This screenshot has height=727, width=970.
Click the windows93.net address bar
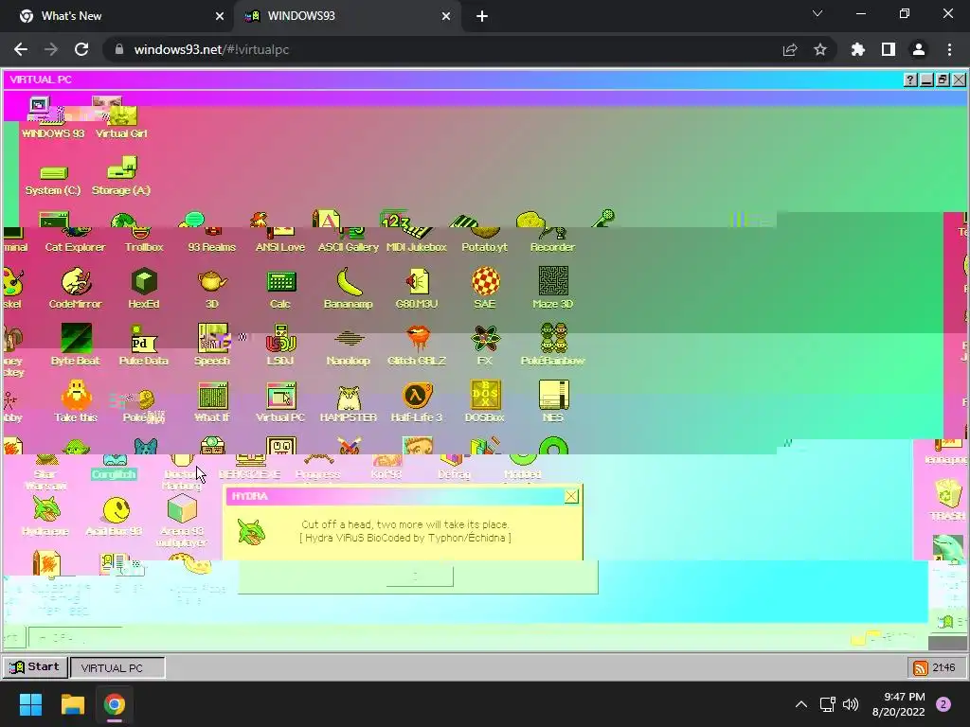[440, 49]
